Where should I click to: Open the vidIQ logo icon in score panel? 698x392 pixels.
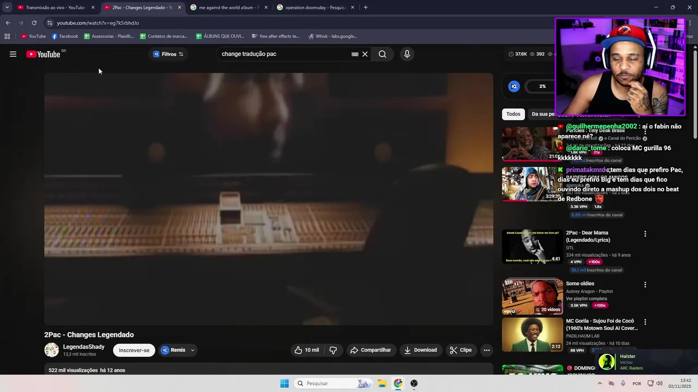514,86
